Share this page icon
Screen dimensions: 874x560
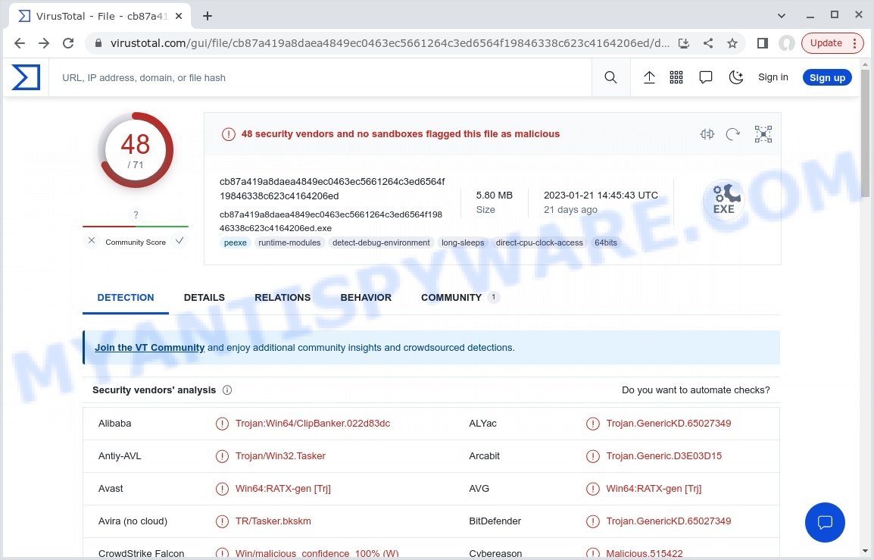tap(708, 43)
